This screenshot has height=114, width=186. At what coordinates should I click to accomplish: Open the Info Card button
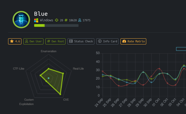point(107,41)
